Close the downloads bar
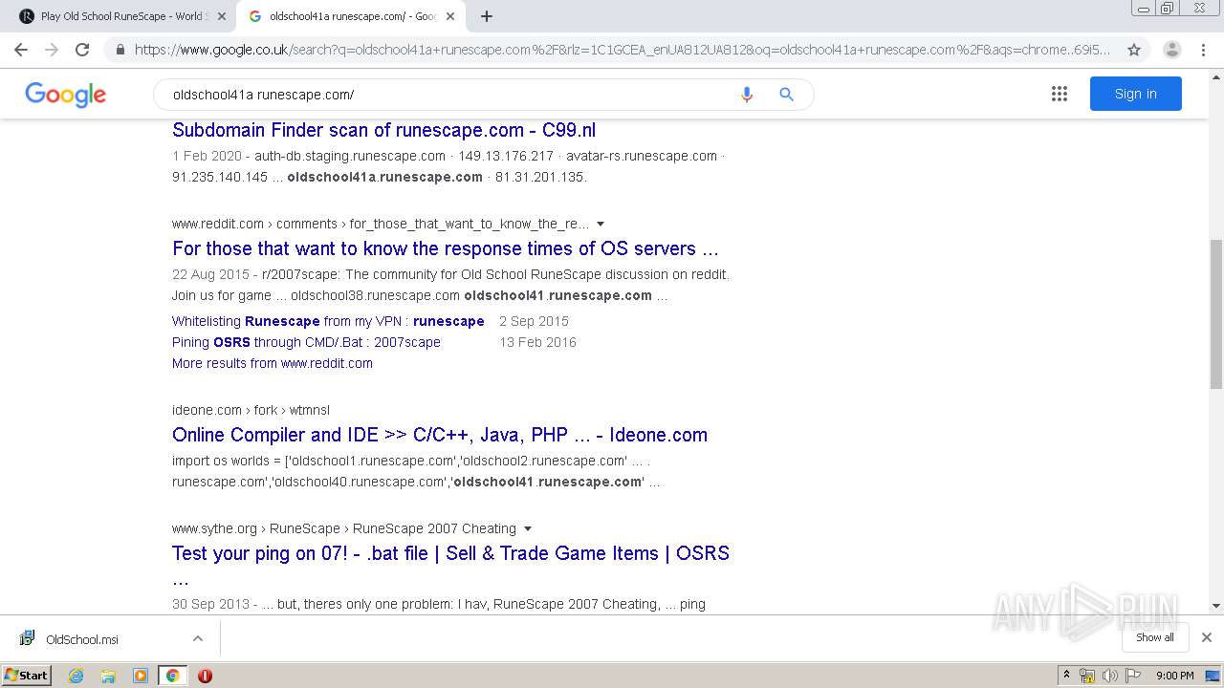 point(1207,637)
